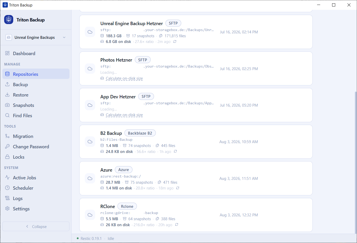The image size is (357, 243).
Task: Select Repositories in the sidebar
Action: click(36, 74)
